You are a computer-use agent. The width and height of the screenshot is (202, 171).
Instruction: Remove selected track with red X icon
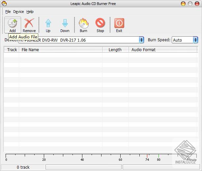point(29,25)
